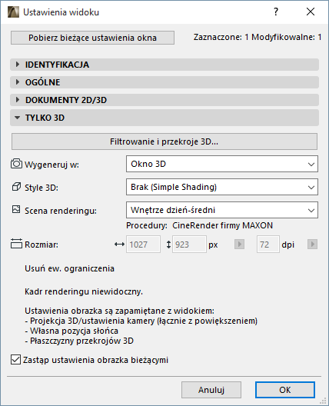This screenshot has width=329, height=406.
Task: Click the arrow button next to dpi
Action: tap(312, 245)
